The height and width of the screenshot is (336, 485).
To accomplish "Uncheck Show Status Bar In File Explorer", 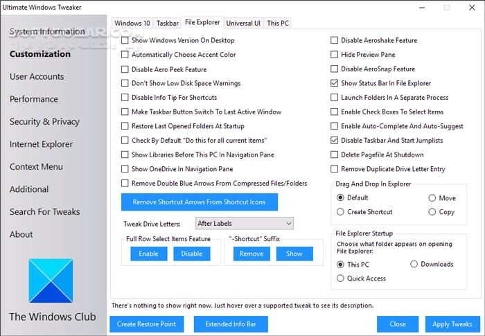I will (335, 83).
